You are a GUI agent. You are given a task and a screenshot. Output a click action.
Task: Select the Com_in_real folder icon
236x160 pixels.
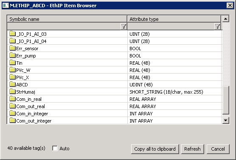point(12,99)
